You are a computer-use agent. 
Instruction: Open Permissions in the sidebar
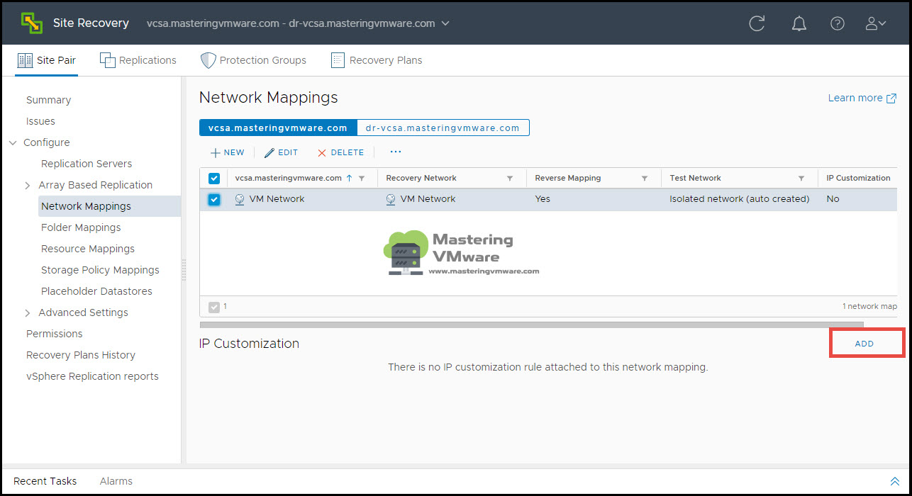coord(55,334)
